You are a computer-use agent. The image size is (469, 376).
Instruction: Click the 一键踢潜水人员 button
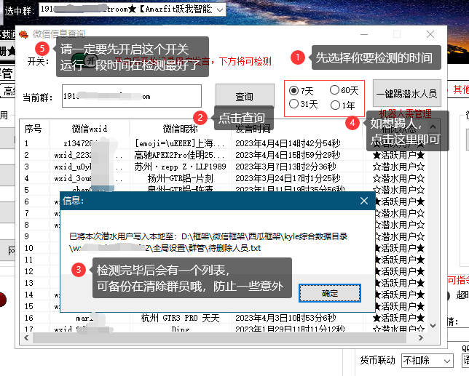coord(407,93)
